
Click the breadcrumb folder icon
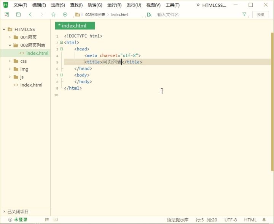click(77, 15)
